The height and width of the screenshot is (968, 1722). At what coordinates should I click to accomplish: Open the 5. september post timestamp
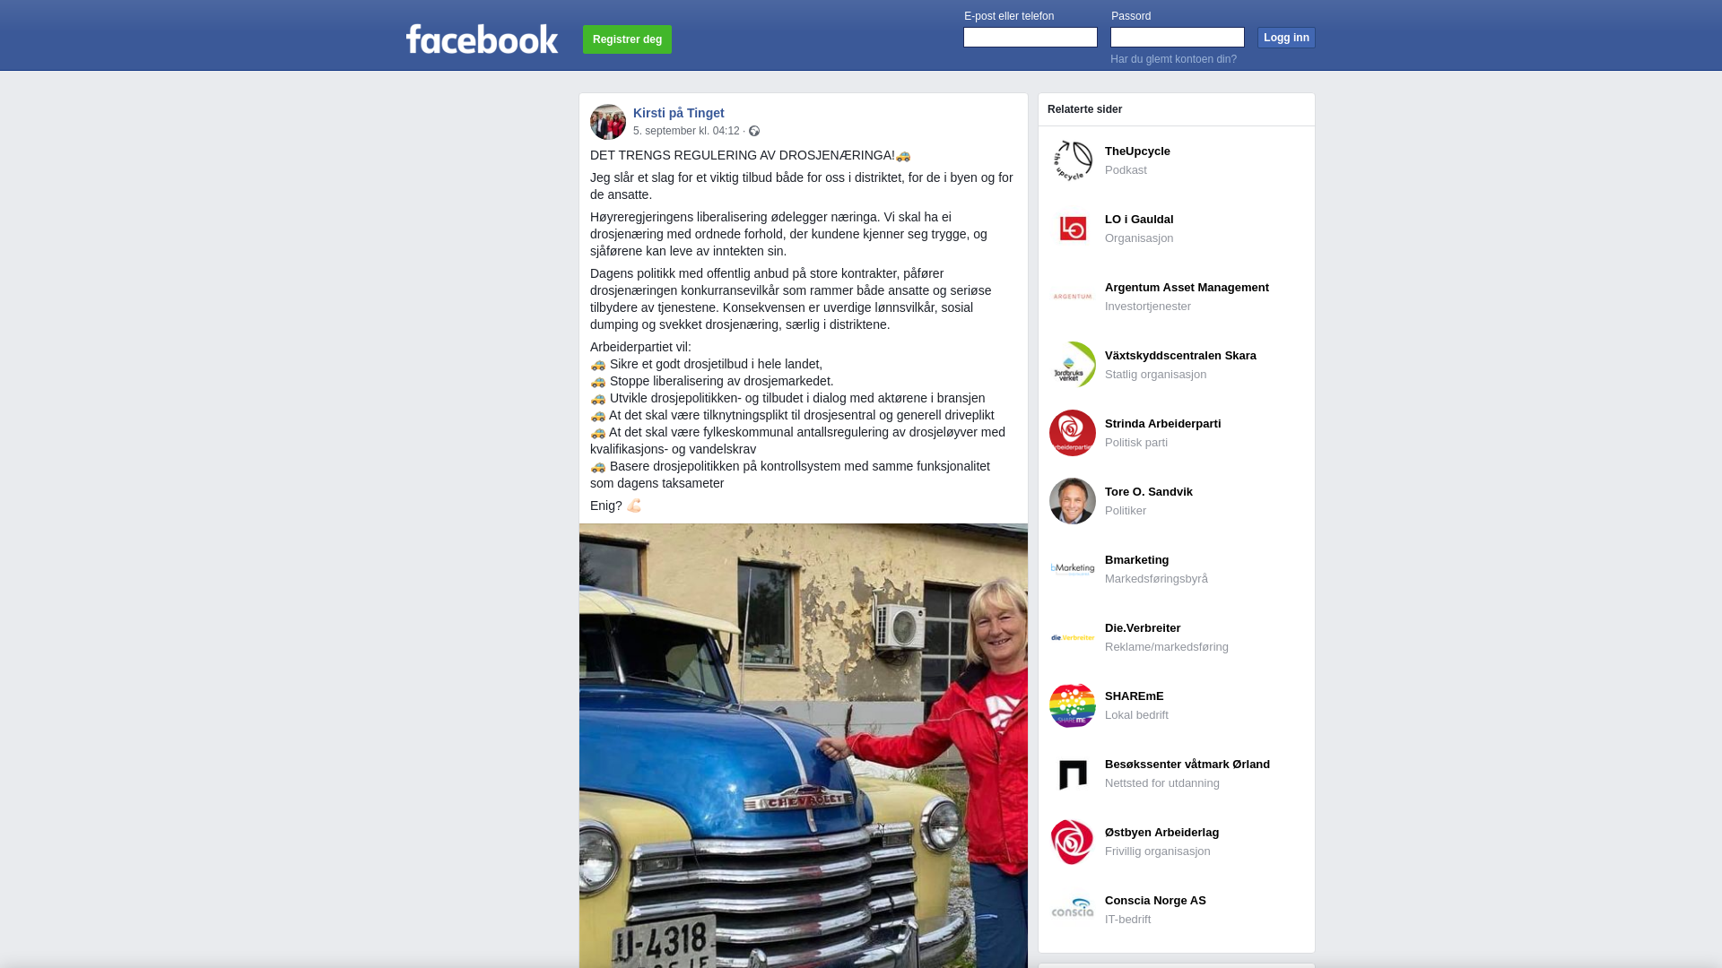[686, 131]
